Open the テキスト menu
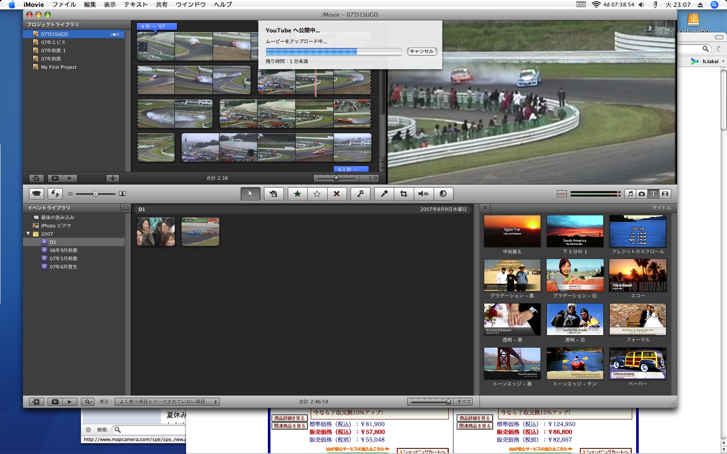727x454 pixels. point(136,5)
